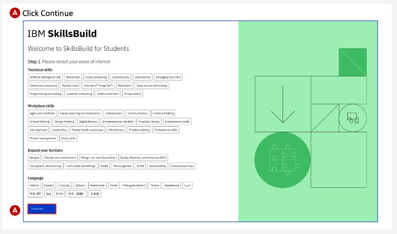Choose Career planning and exploration tag
Image resolution: width=397 pixels, height=234 pixels.
click(x=80, y=113)
